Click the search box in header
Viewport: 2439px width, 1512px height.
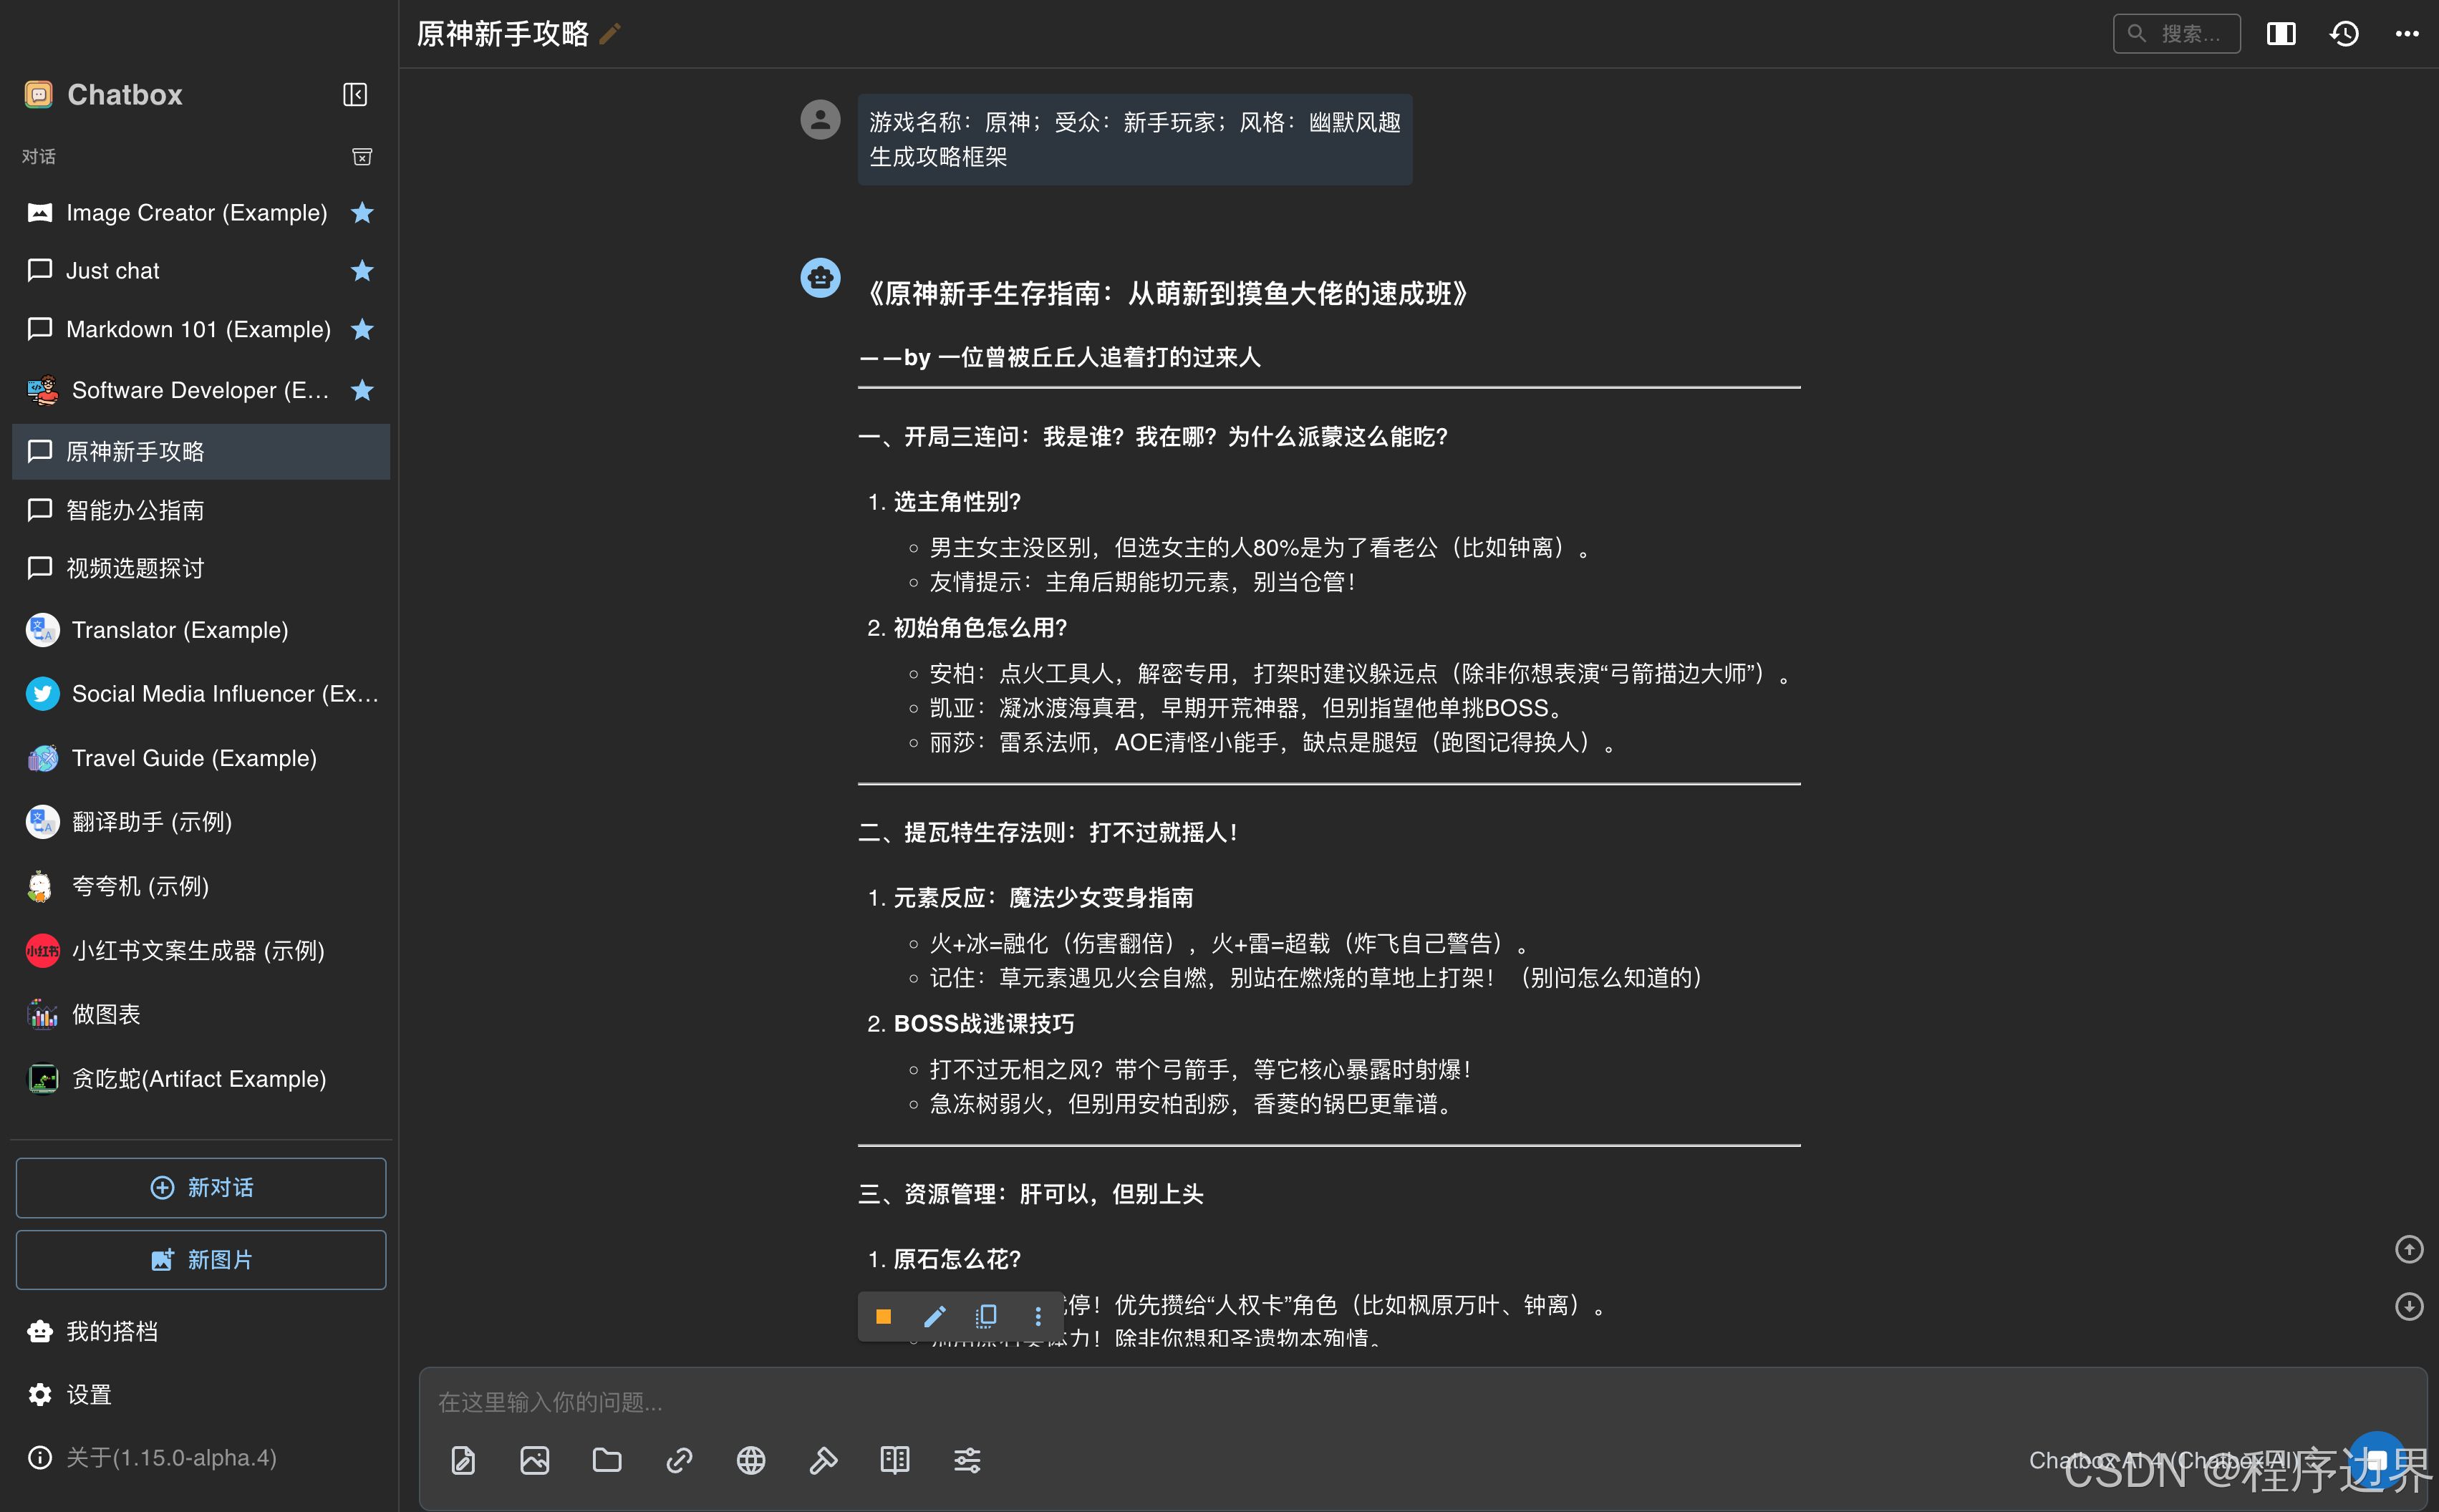(2176, 34)
